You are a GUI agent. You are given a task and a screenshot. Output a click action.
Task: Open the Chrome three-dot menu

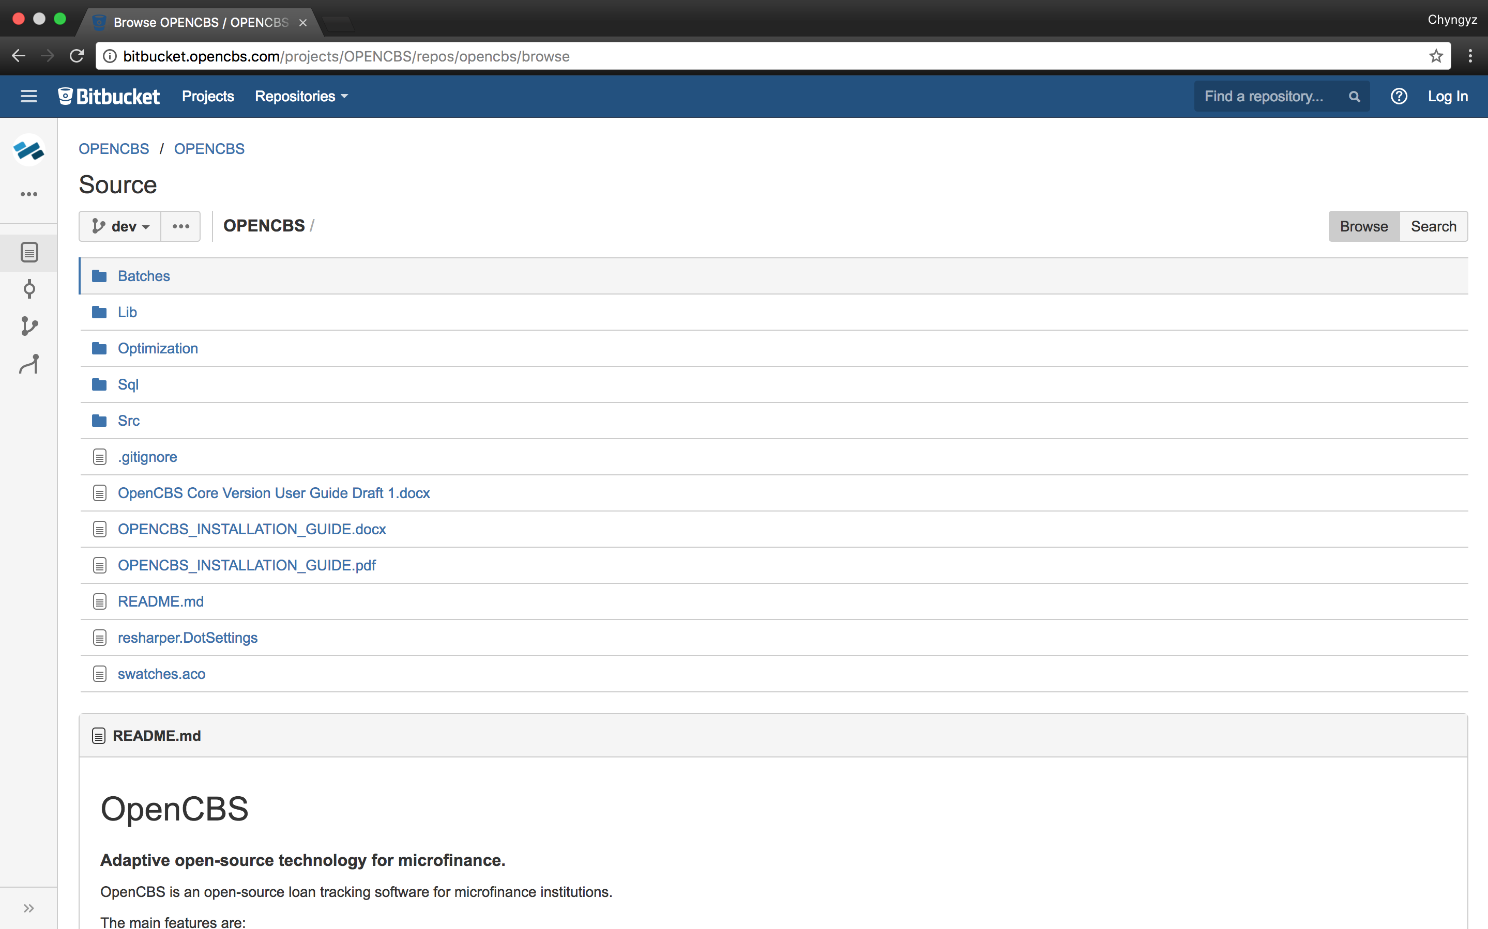[1470, 56]
